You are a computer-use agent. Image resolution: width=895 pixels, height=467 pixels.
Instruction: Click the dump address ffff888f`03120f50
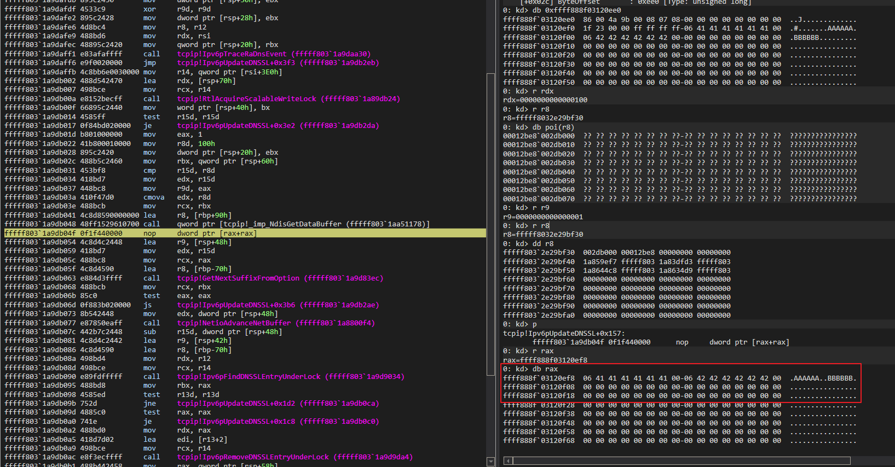tap(539, 83)
